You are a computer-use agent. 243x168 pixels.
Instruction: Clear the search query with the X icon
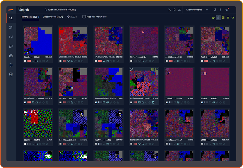pos(170,10)
